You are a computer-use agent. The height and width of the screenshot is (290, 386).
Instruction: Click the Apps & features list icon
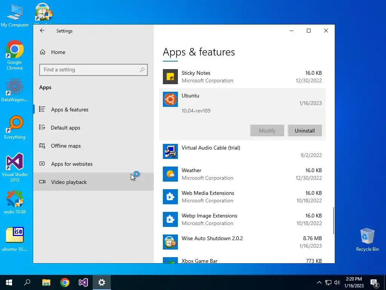(42, 109)
